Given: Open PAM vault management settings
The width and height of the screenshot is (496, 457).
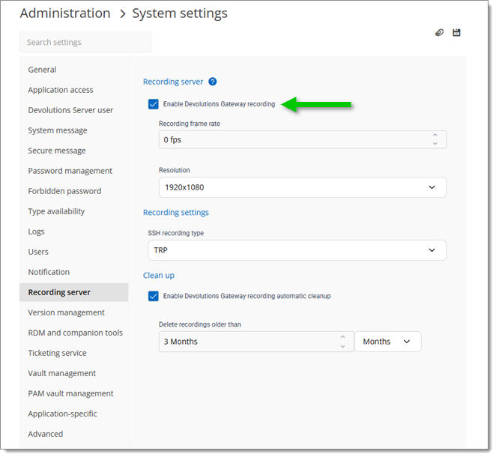Looking at the screenshot, I should click(73, 393).
